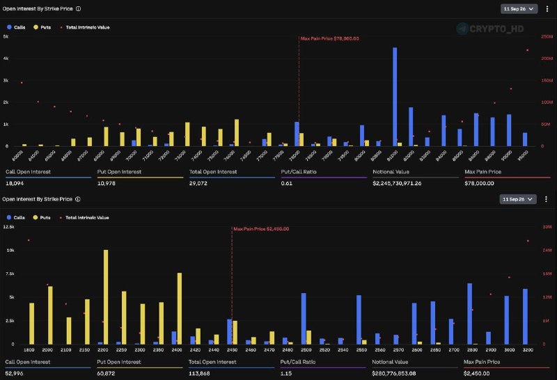This screenshot has height=380, width=557.
Task: Click the yellow put bar at 76000 strike
Action: [x=237, y=132]
